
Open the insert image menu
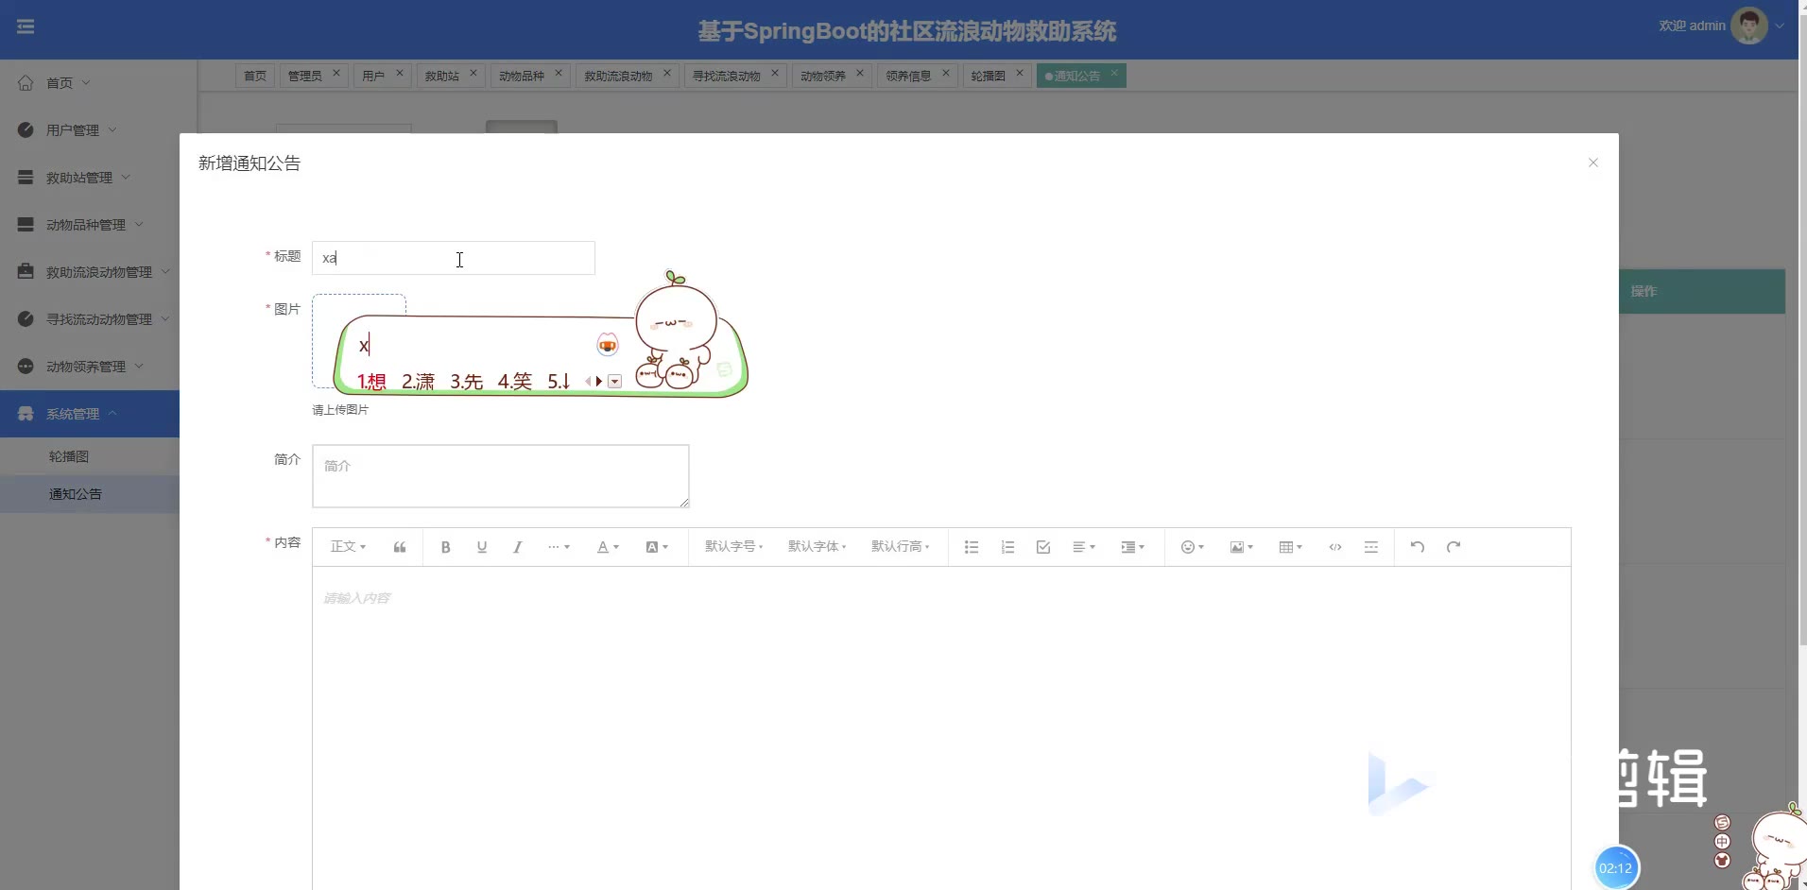tap(1241, 547)
